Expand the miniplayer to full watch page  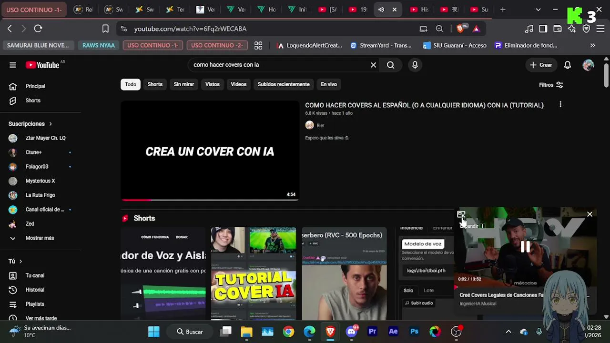coord(461,215)
